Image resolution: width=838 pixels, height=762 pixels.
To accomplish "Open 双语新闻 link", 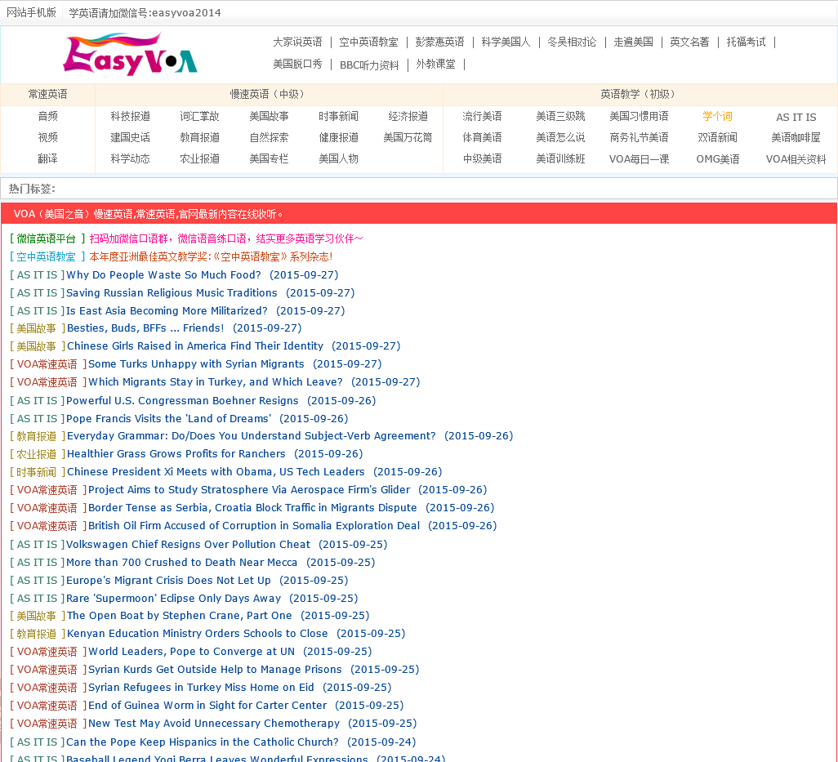I will pyautogui.click(x=718, y=137).
